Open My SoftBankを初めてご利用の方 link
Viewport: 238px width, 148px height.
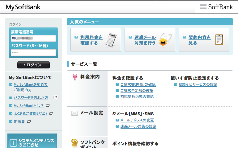coord(31,87)
